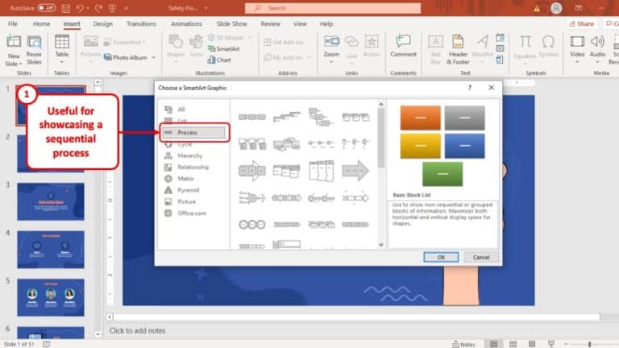Viewport: 619px width, 348px height.
Task: Click the Search box in title bar
Action: (x=333, y=8)
